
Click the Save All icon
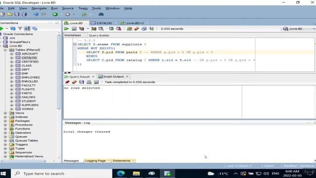24,14
